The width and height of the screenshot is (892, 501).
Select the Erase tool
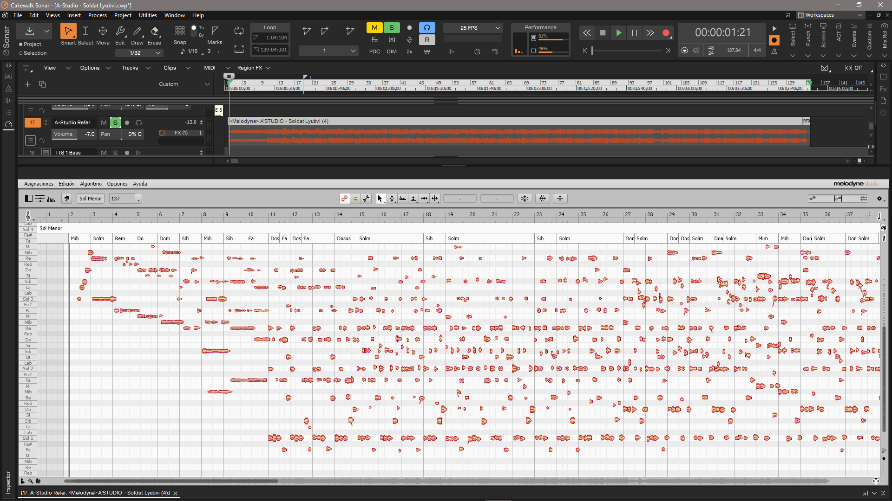tap(154, 32)
